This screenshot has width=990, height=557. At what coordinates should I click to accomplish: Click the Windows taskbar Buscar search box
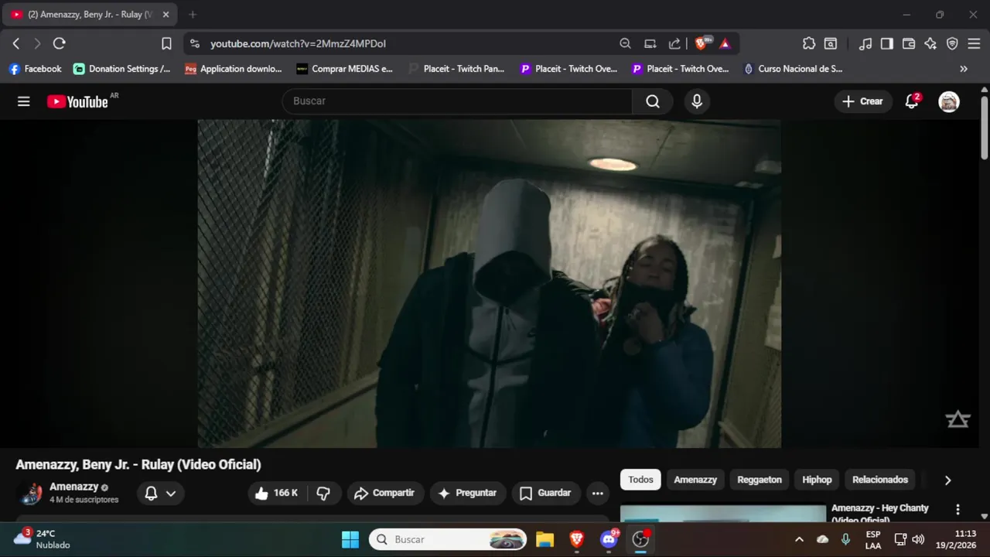448,539
